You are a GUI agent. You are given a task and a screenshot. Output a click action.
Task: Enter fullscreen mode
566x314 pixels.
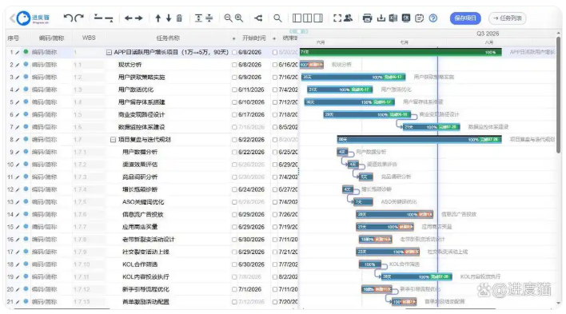pyautogui.click(x=337, y=18)
